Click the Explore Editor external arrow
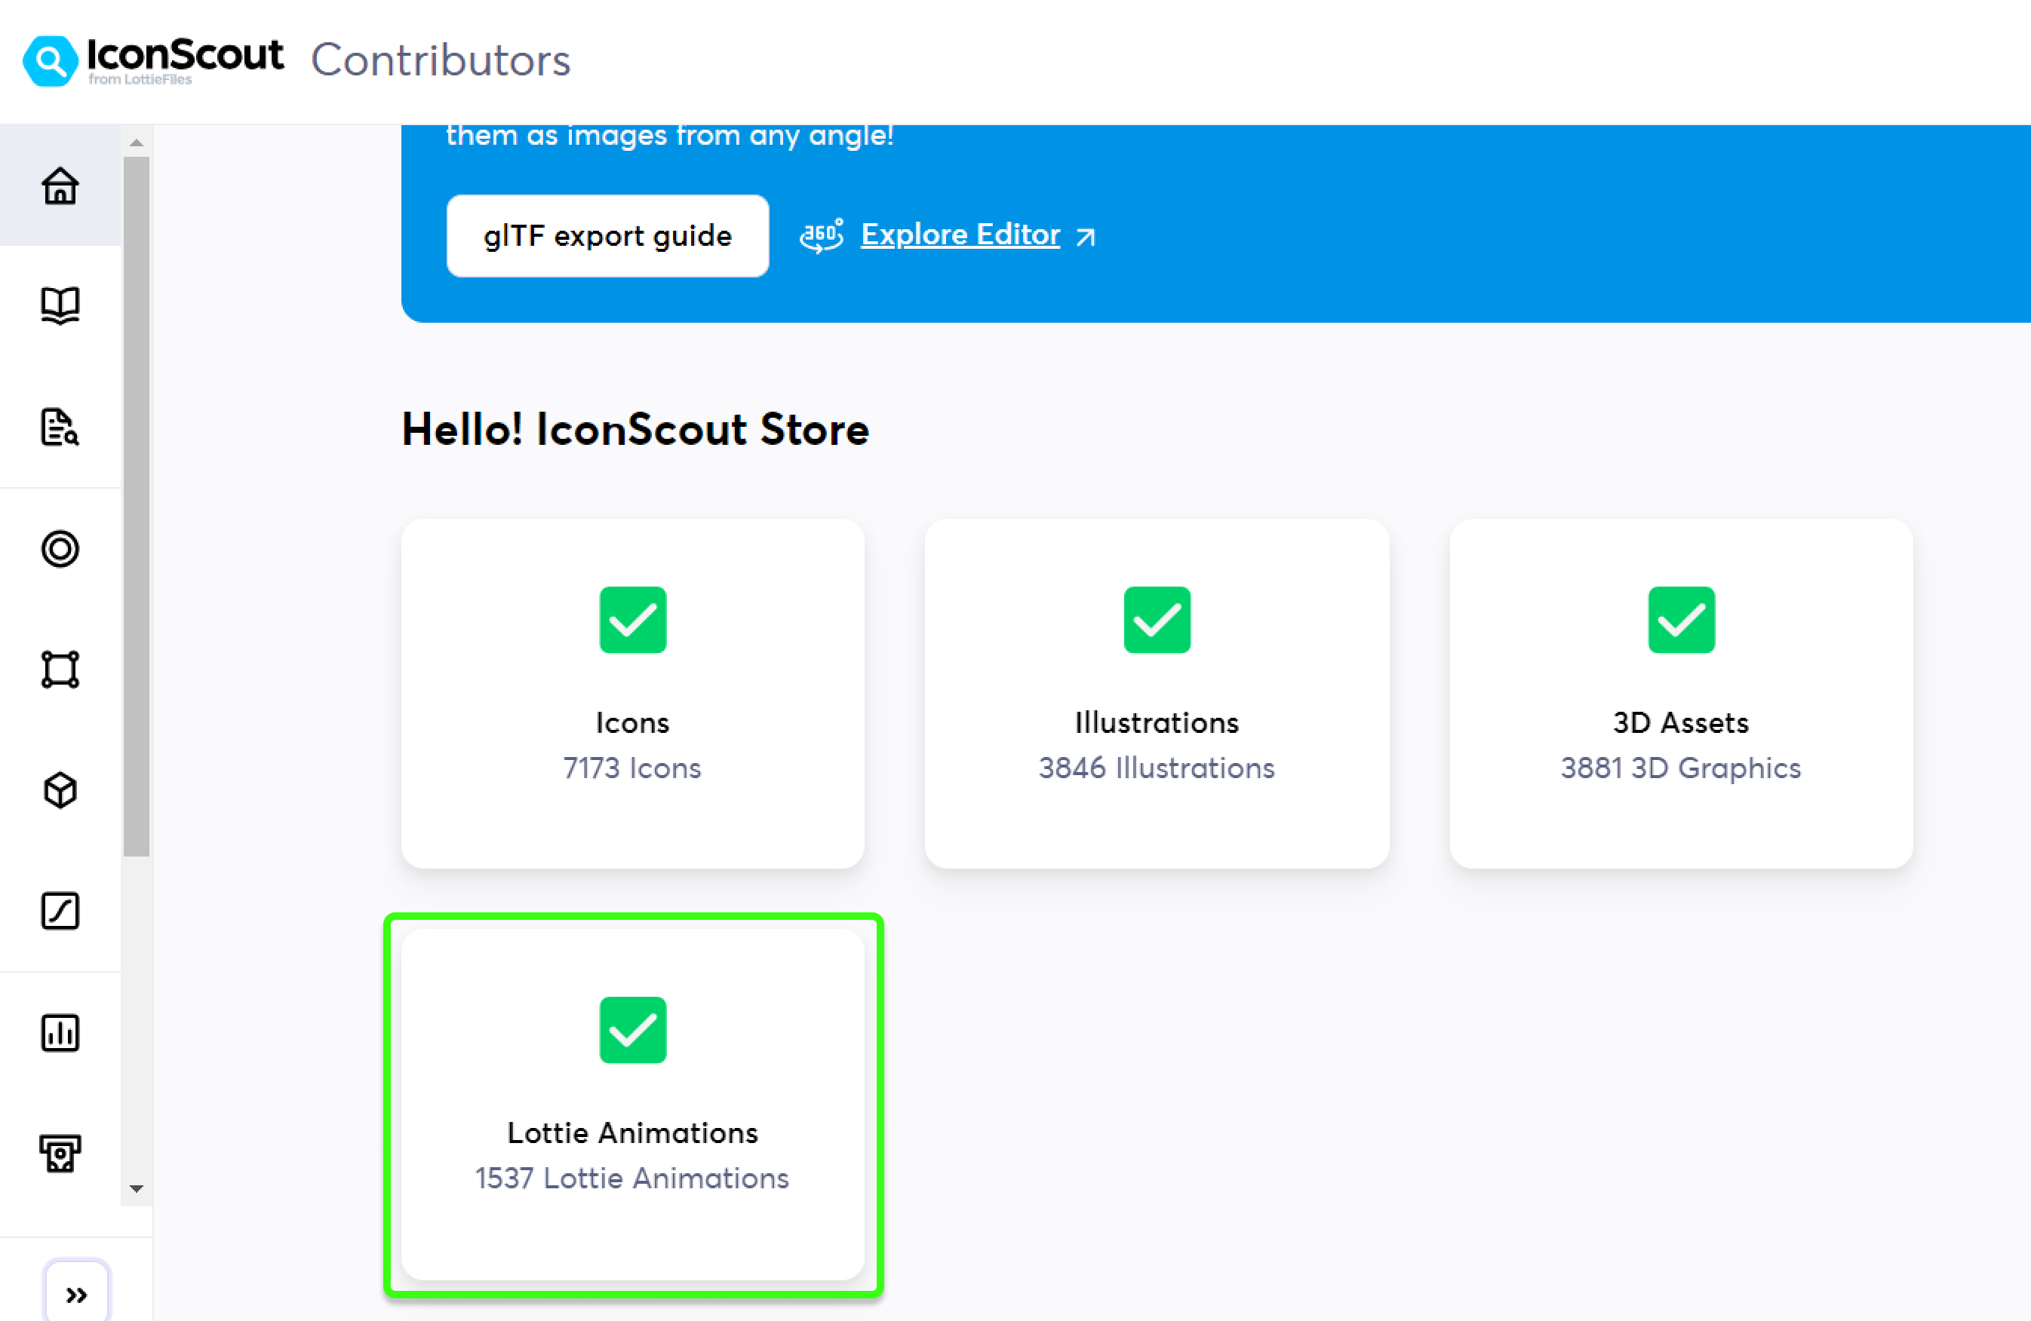 1086,236
